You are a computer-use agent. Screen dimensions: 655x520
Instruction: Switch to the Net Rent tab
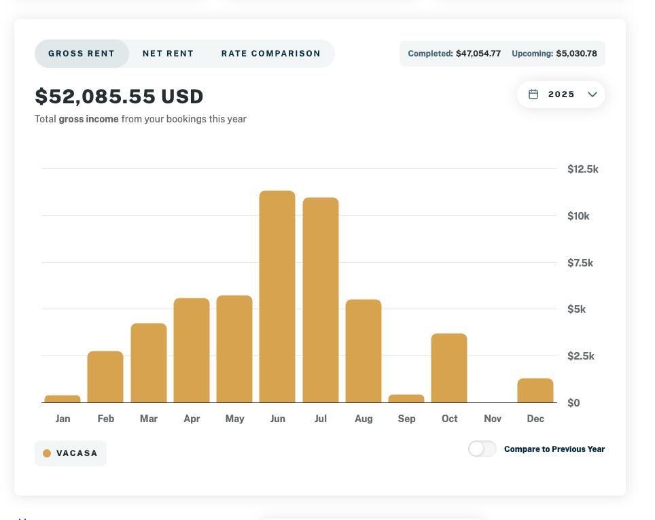click(x=168, y=54)
